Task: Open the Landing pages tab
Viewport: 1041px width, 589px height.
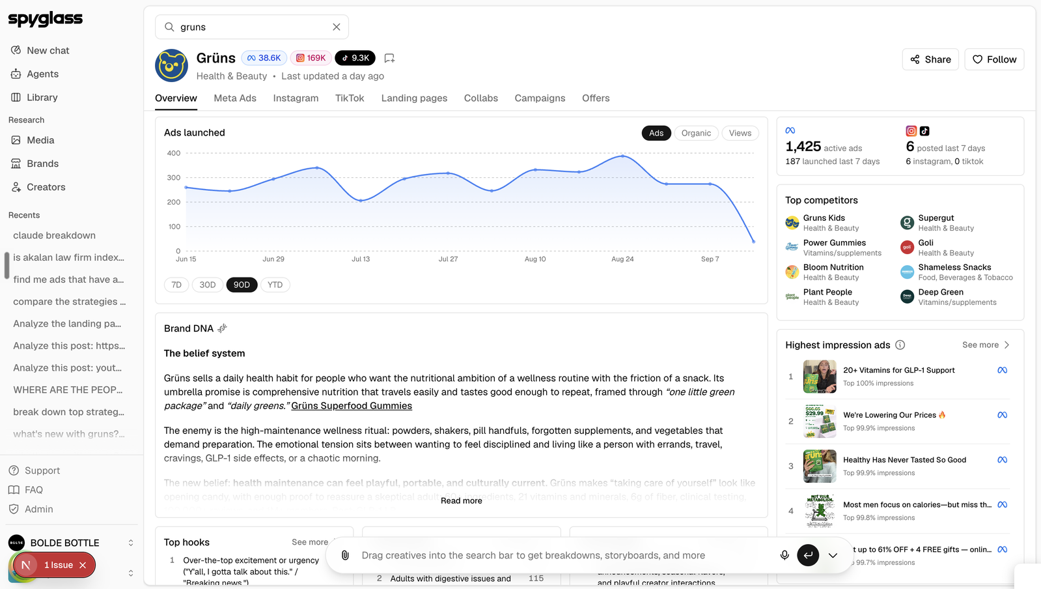Action: pos(414,98)
